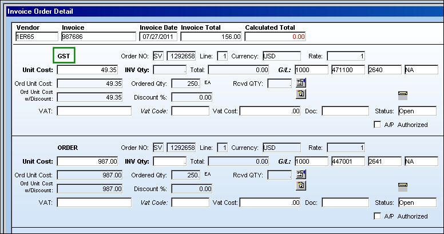Click the ORDER INV Qty field

point(169,161)
